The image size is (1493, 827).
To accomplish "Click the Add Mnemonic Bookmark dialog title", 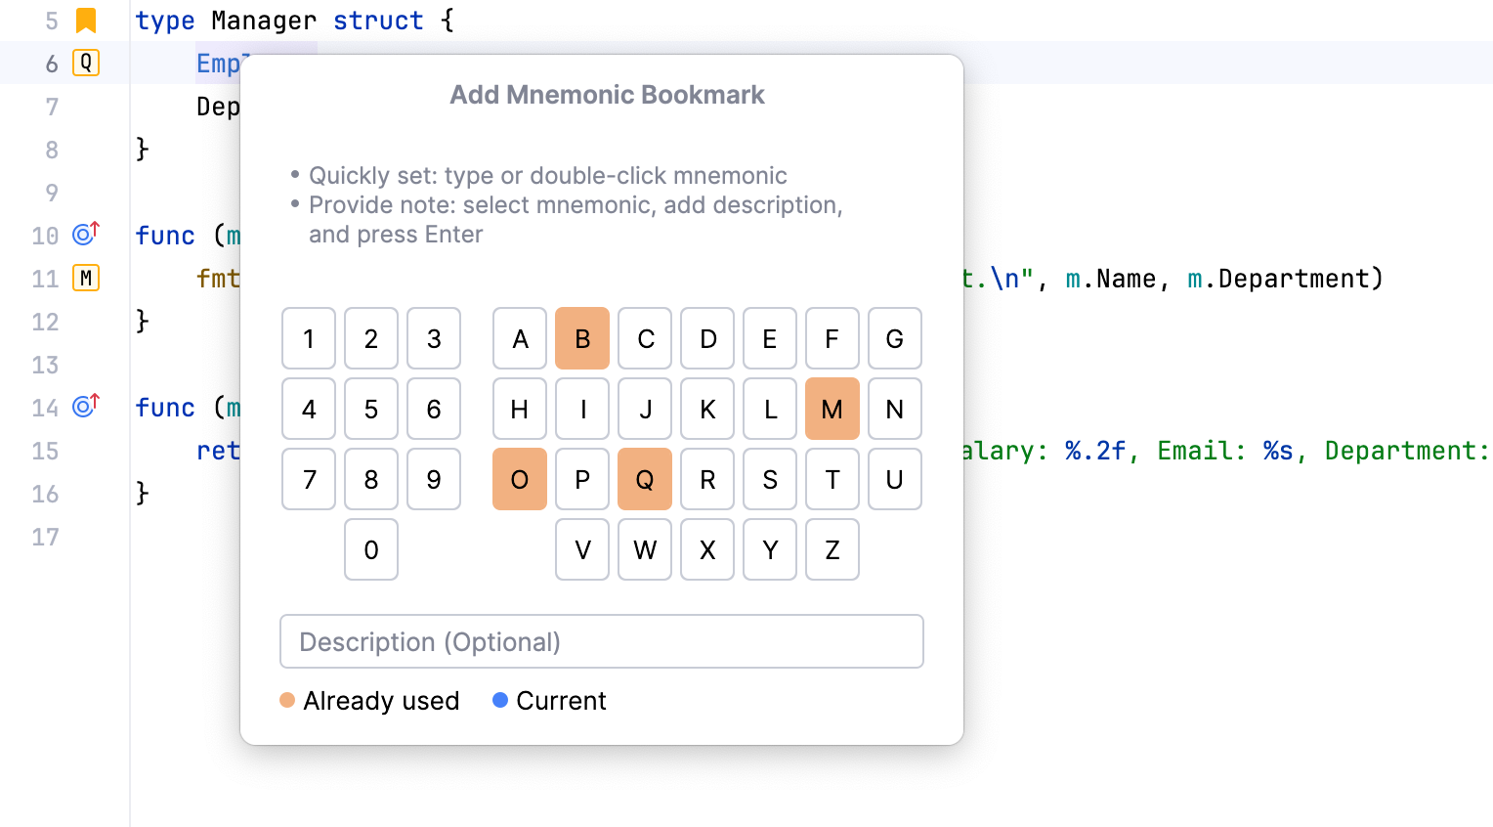I will pyautogui.click(x=606, y=95).
